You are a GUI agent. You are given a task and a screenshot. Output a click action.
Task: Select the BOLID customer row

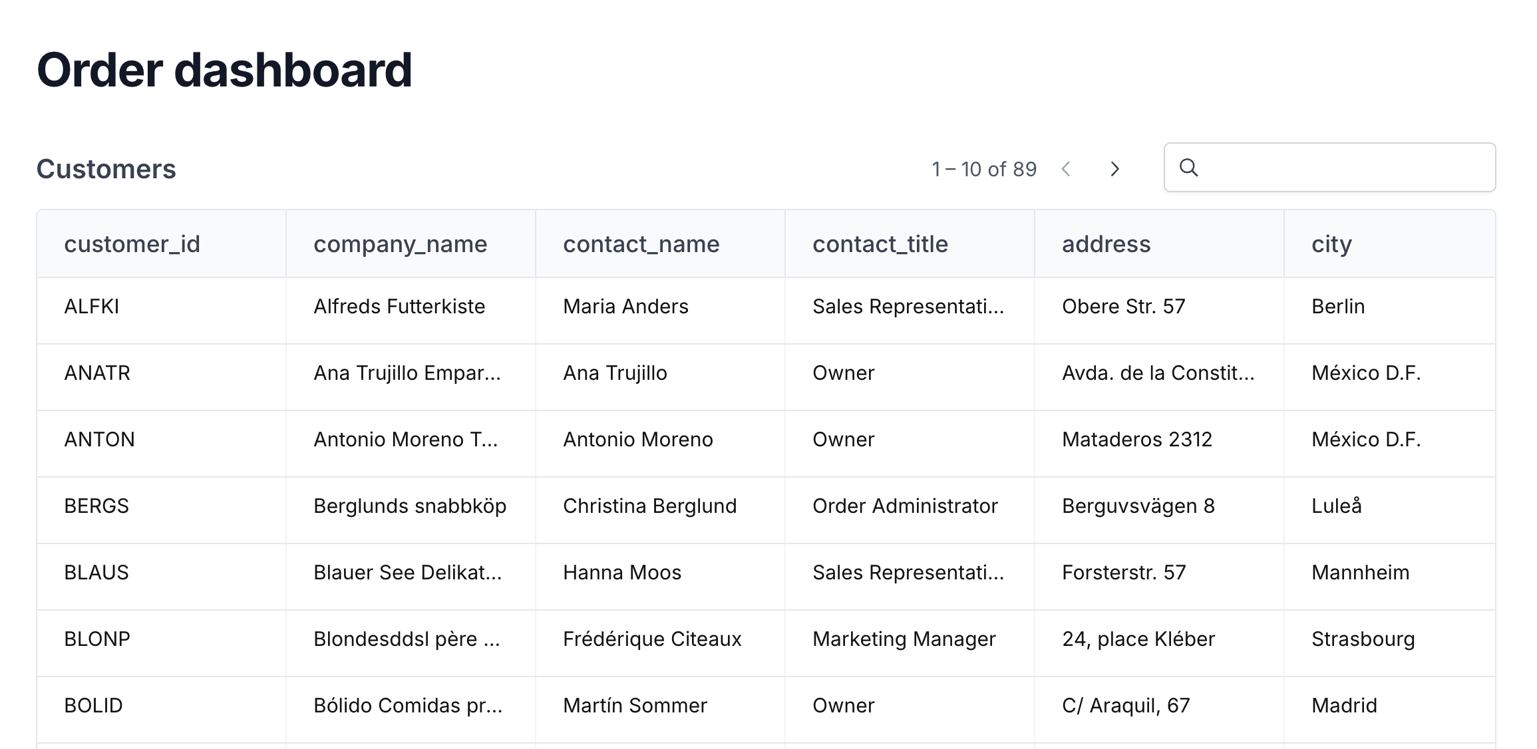[x=766, y=710]
